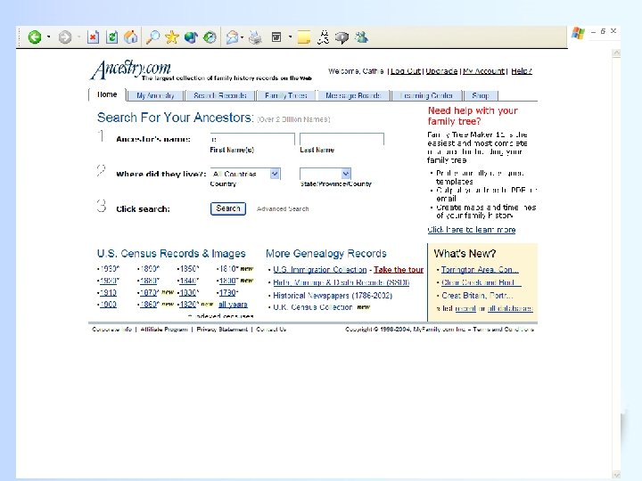Click the Log Out link

pyautogui.click(x=406, y=70)
